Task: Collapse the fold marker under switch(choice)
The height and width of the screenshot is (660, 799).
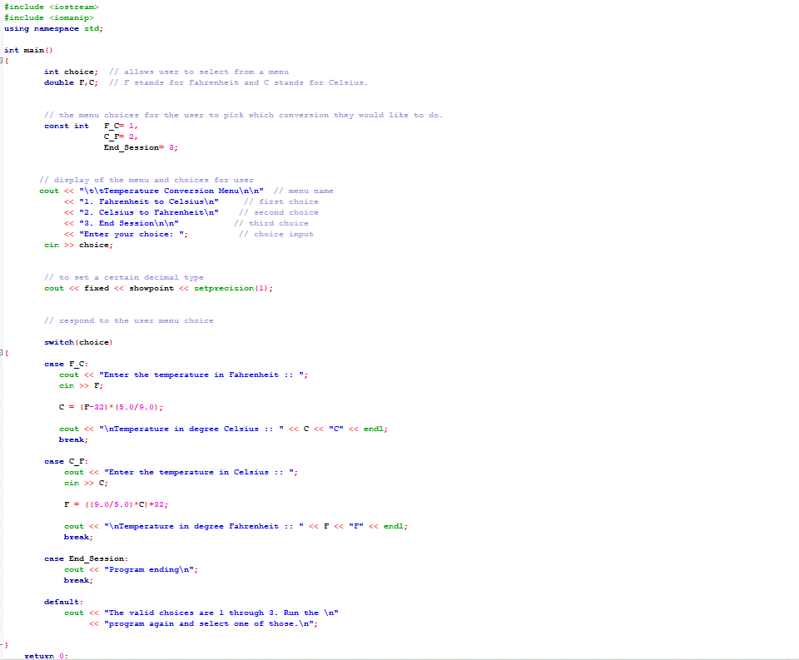Action: coord(2,353)
